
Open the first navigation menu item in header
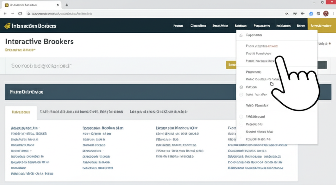[x=178, y=26]
